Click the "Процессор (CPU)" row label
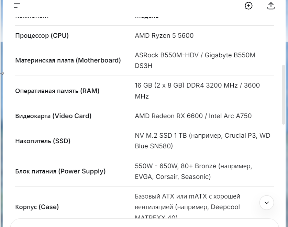The image size is (288, 227). (42, 35)
